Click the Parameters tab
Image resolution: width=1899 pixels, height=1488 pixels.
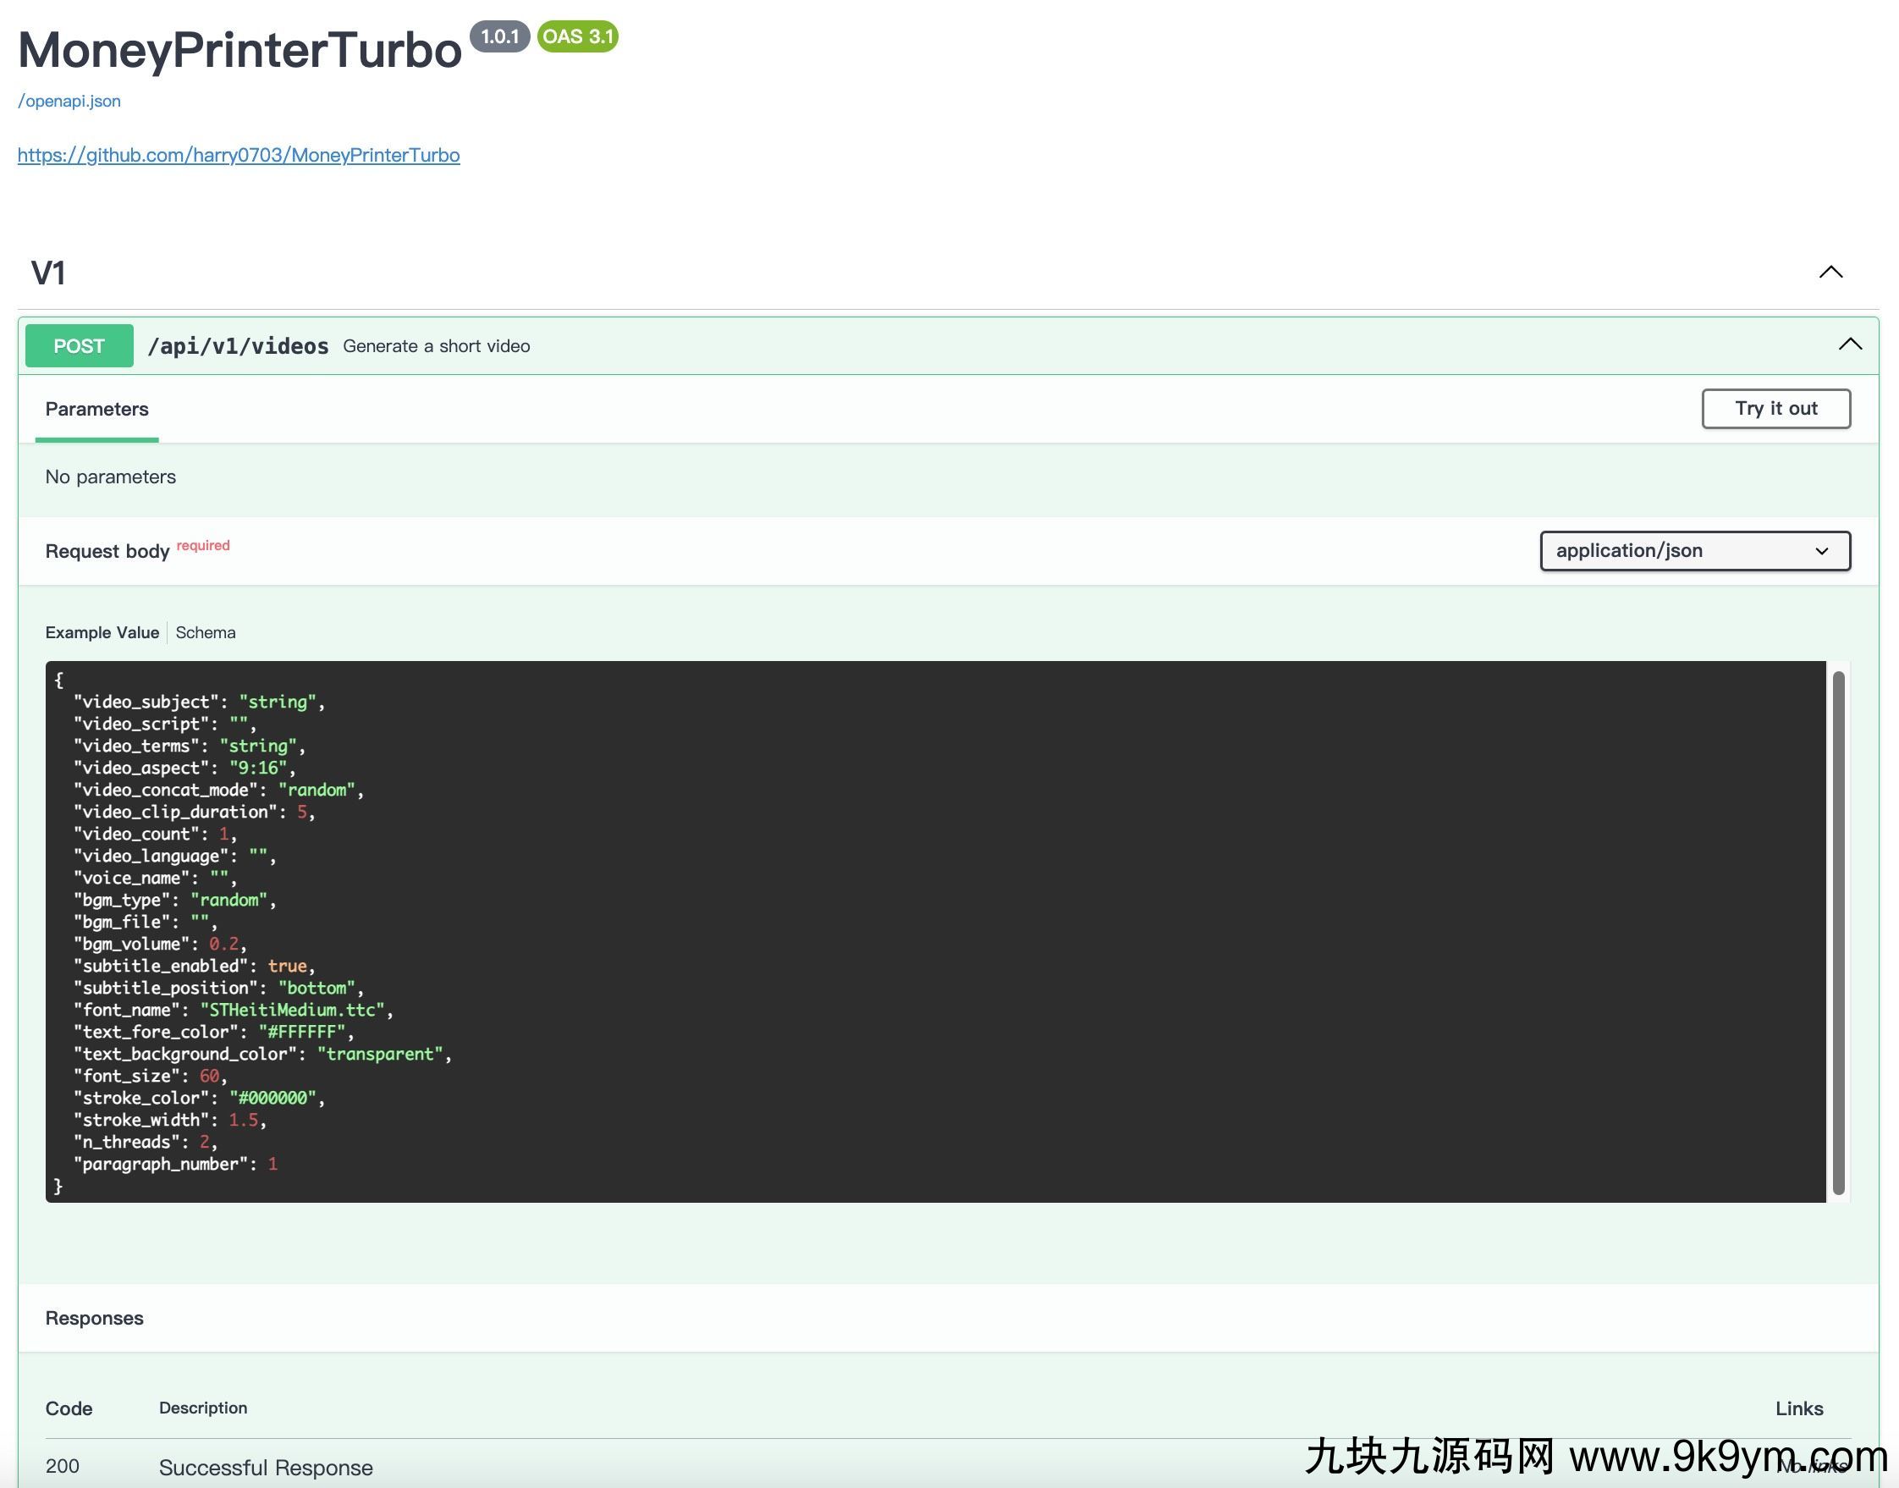pyautogui.click(x=96, y=410)
